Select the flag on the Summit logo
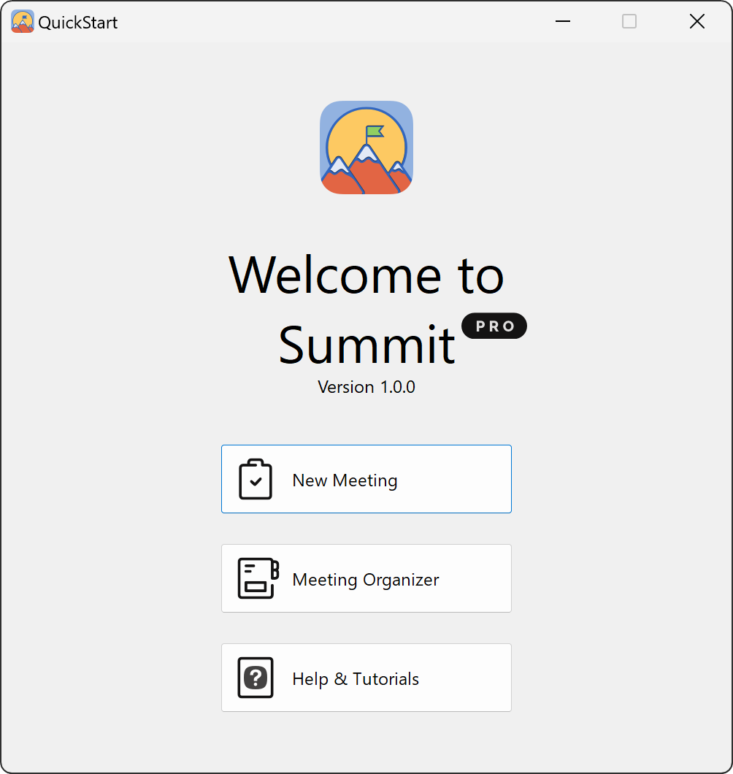 [x=377, y=131]
